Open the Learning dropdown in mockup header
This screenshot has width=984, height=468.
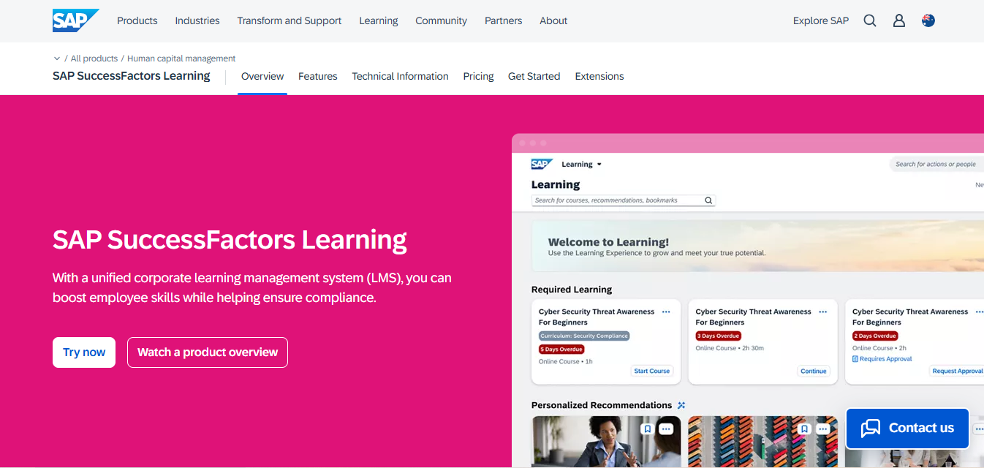tap(582, 165)
